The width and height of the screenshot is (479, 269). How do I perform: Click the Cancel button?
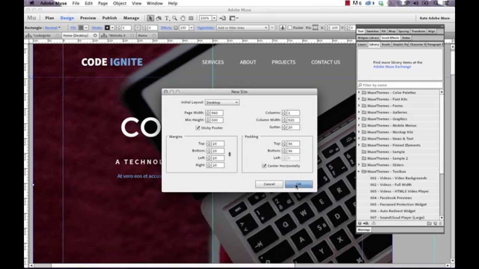(x=269, y=184)
